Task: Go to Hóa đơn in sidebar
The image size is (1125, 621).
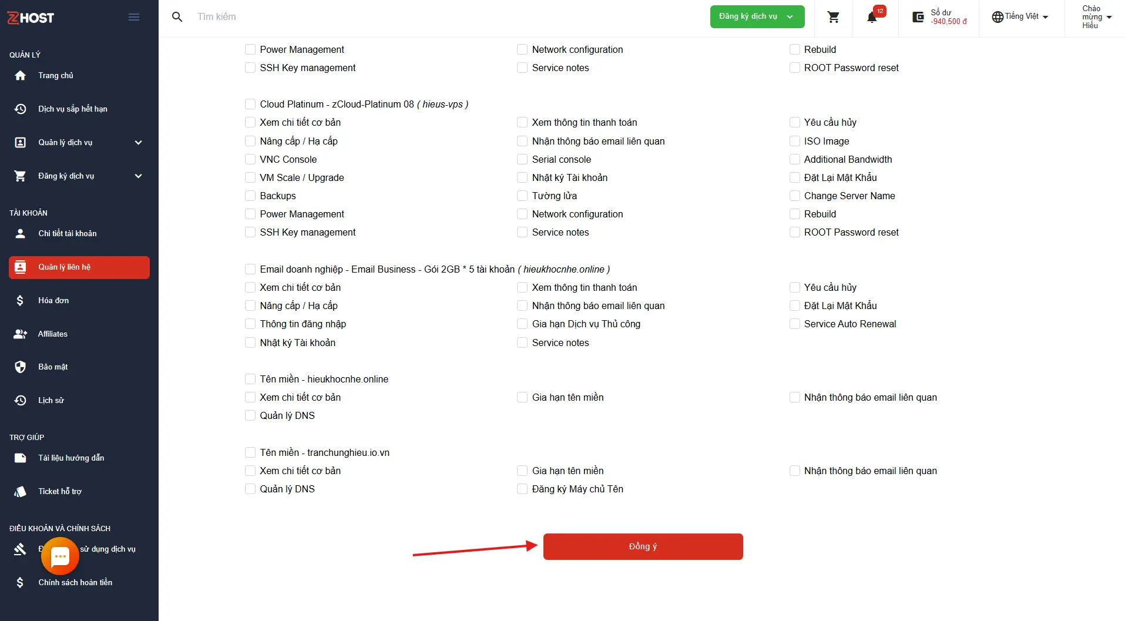Action: point(53,300)
